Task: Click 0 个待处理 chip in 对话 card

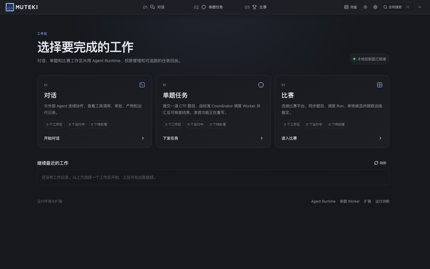Action: (x=99, y=124)
